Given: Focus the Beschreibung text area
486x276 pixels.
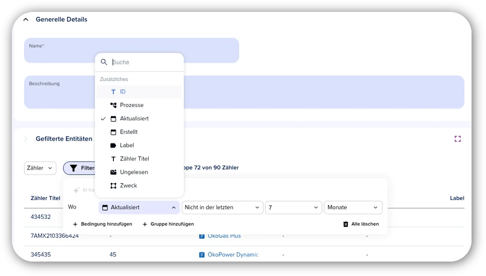Looking at the screenshot, I should 244,92.
